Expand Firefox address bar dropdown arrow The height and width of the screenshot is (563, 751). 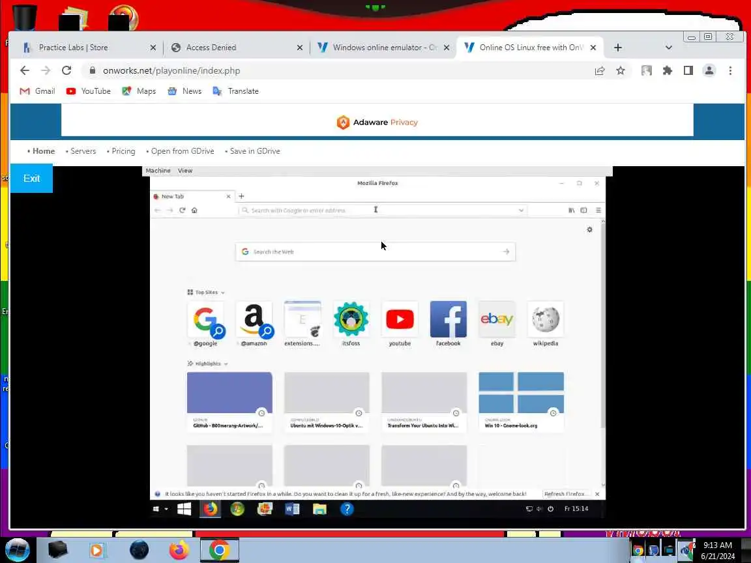click(521, 210)
